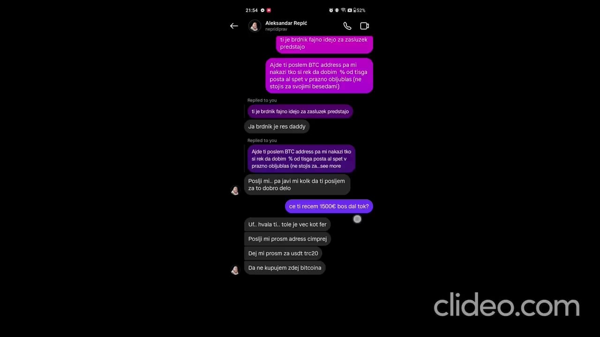Select 'Poslji mi prosm adress cimprej' message
This screenshot has height=337, width=600.
click(x=287, y=239)
